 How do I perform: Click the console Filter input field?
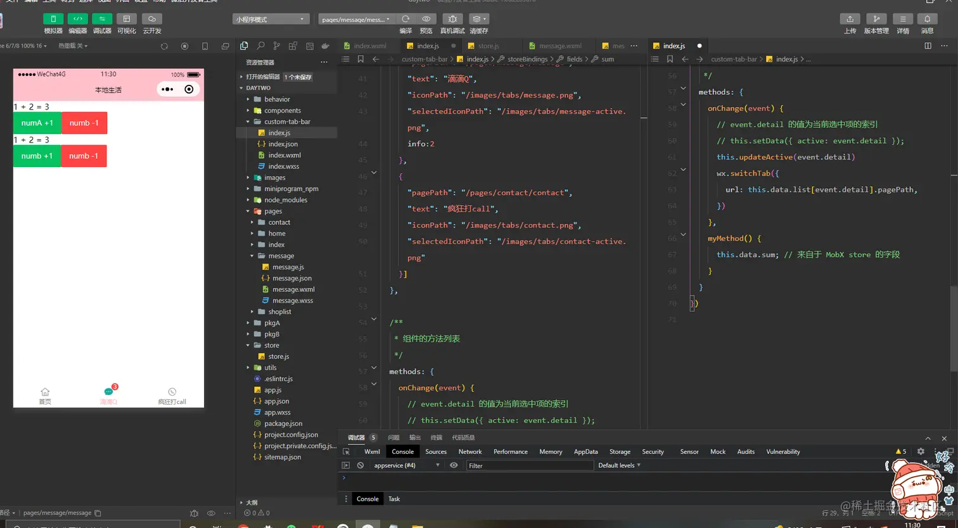(x=529, y=465)
